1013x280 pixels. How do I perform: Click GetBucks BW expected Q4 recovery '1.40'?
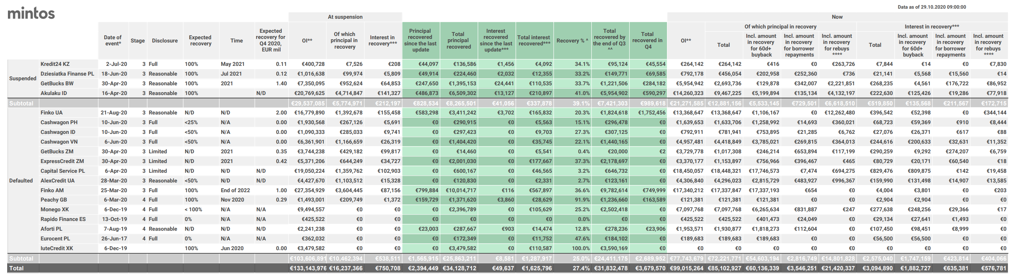tap(282, 83)
